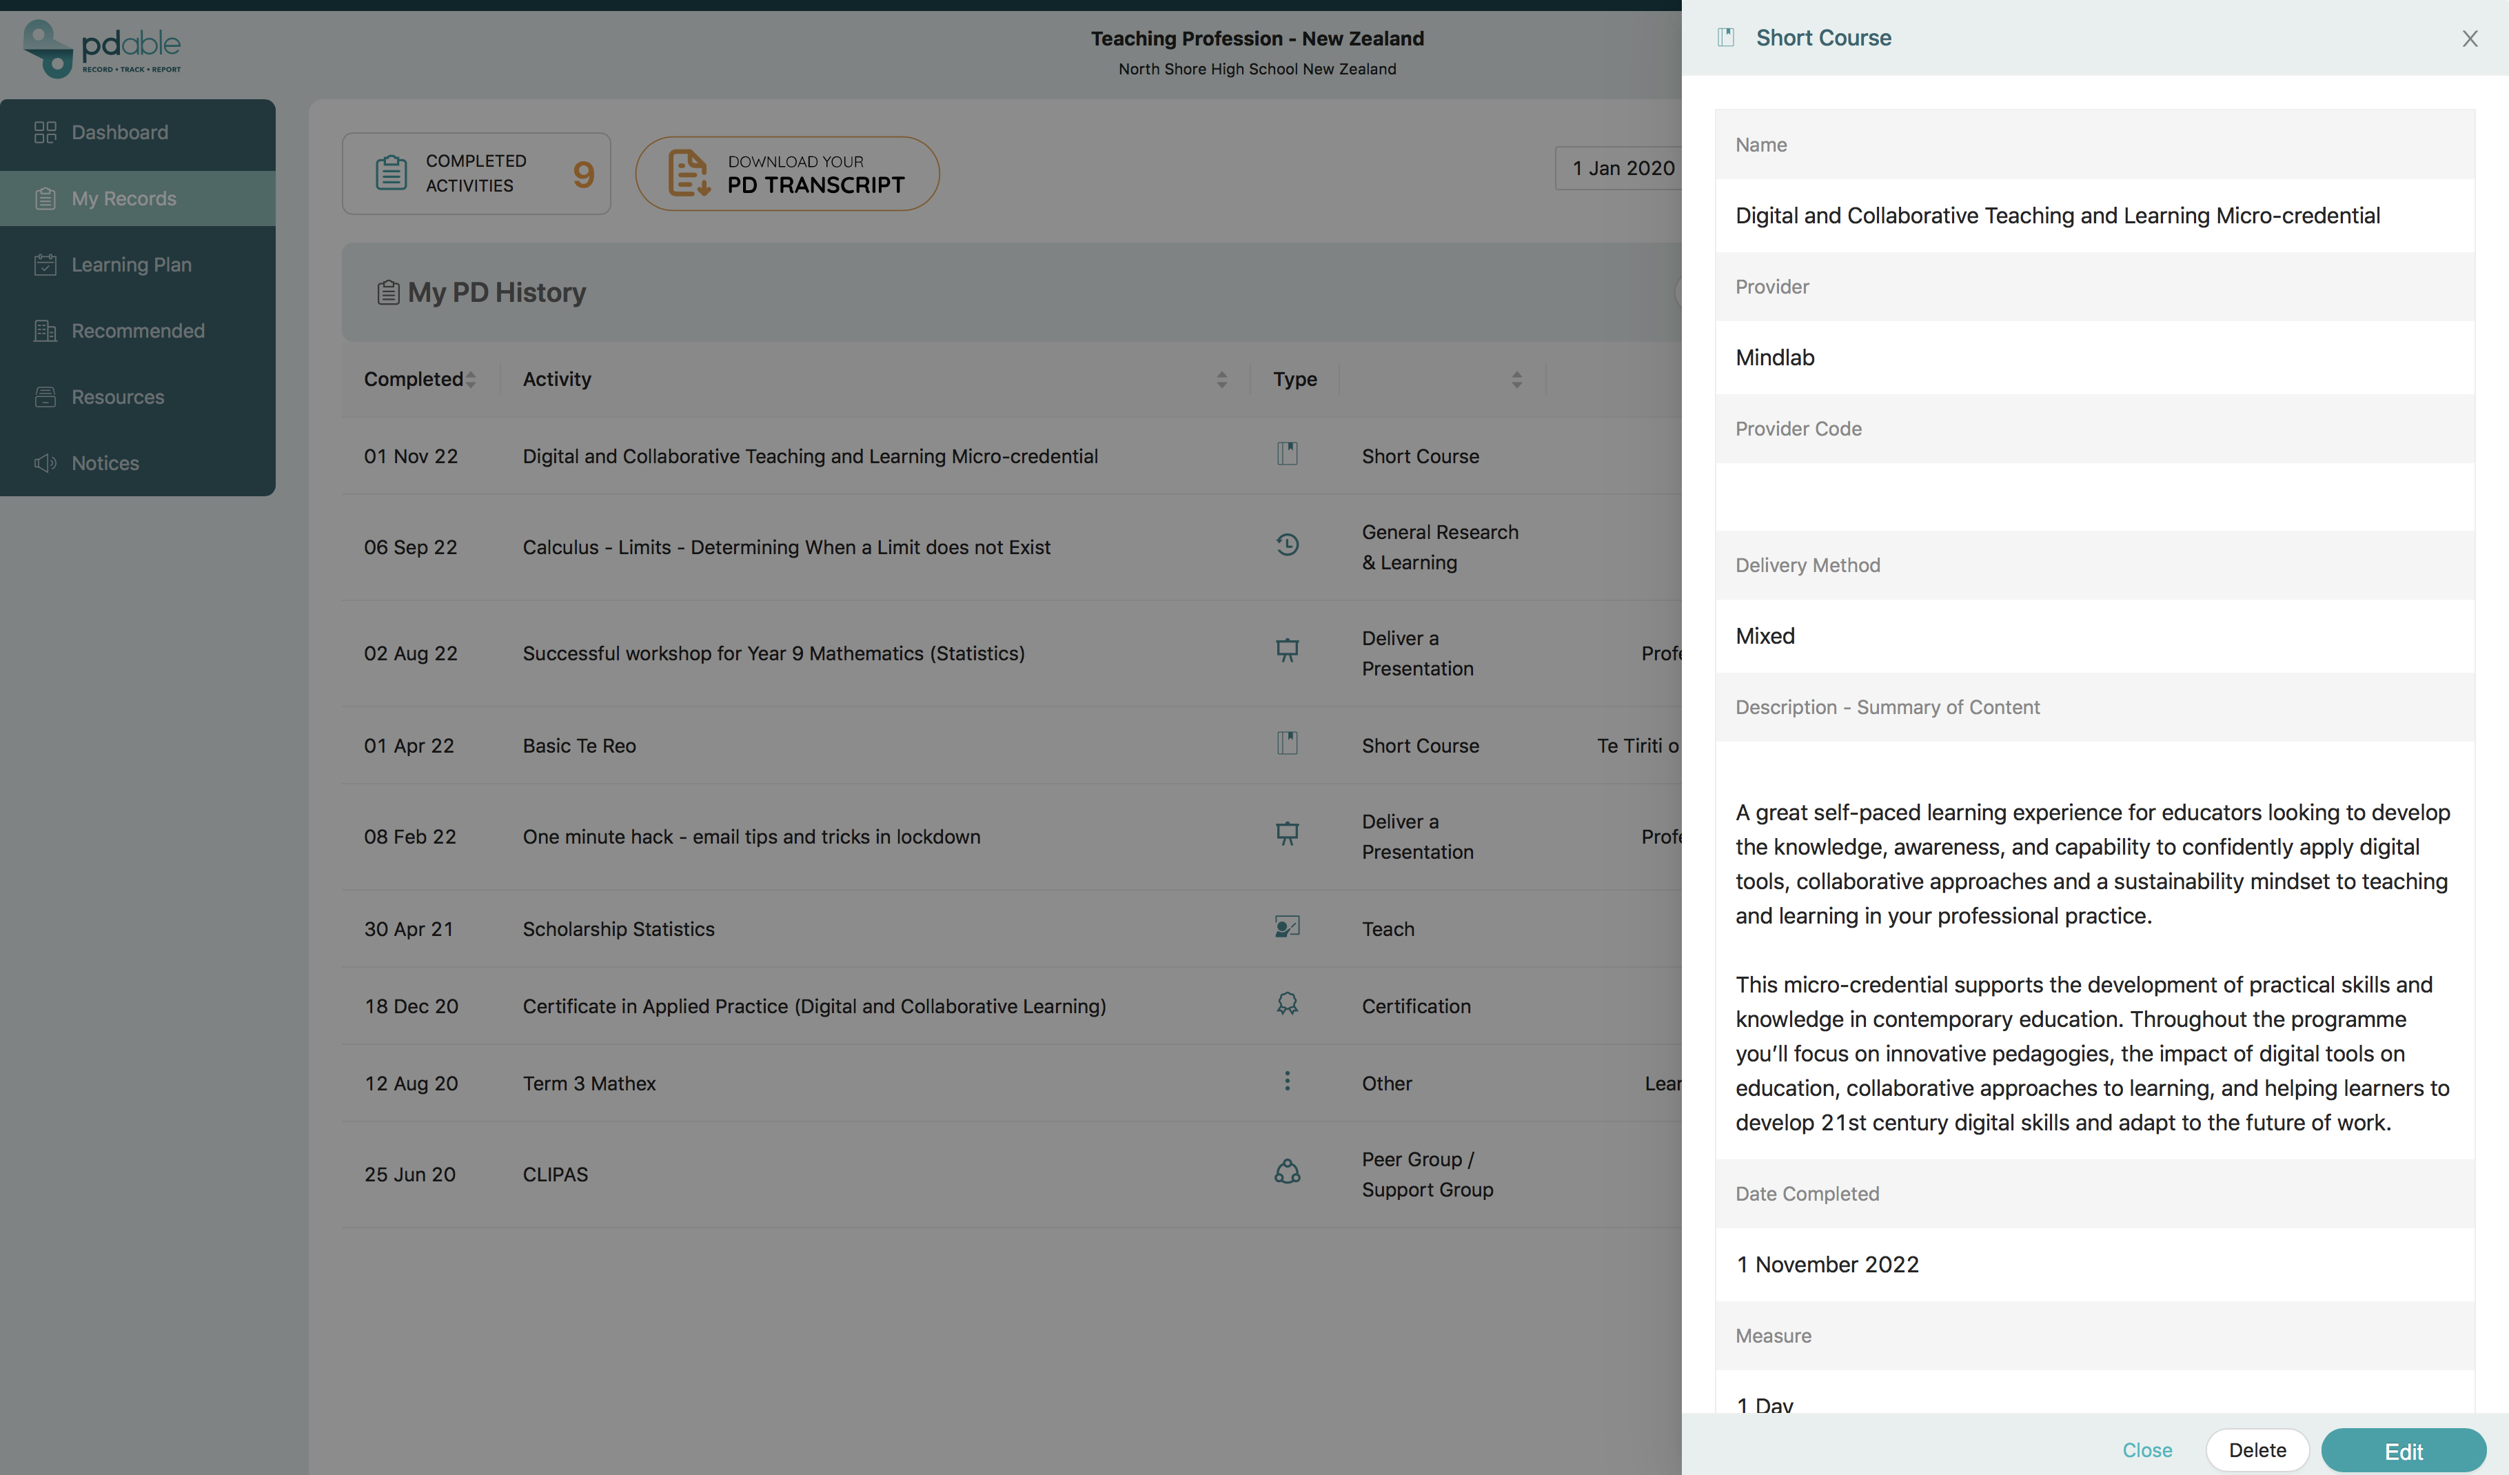Viewport: 2509px width, 1475px height.
Task: Click North Shore High School New Zealand header
Action: coord(1257,69)
